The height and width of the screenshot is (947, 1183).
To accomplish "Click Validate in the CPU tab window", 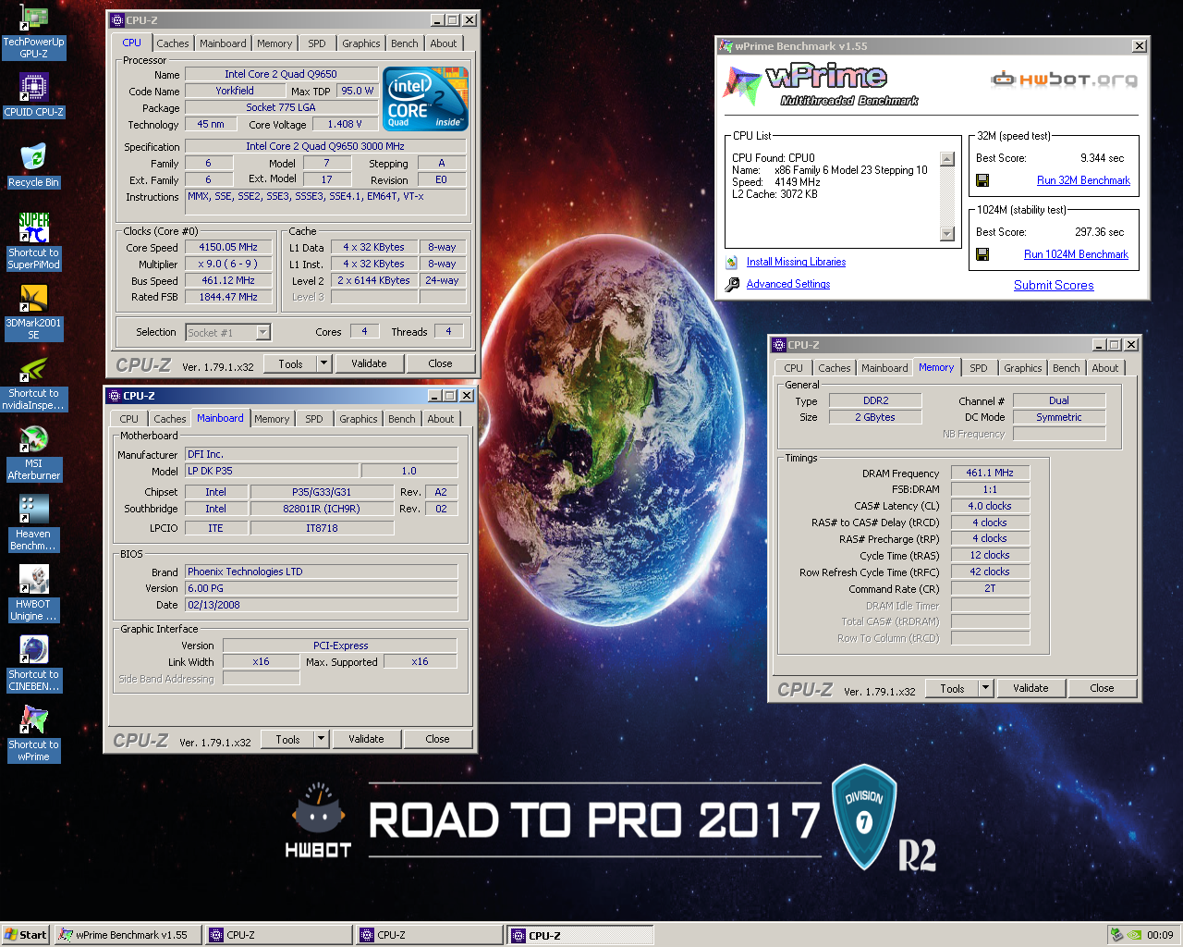I will pyautogui.click(x=369, y=363).
